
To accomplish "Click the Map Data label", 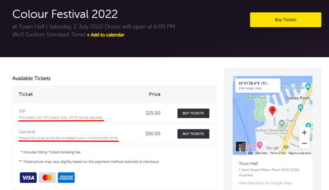I will point(261,153).
